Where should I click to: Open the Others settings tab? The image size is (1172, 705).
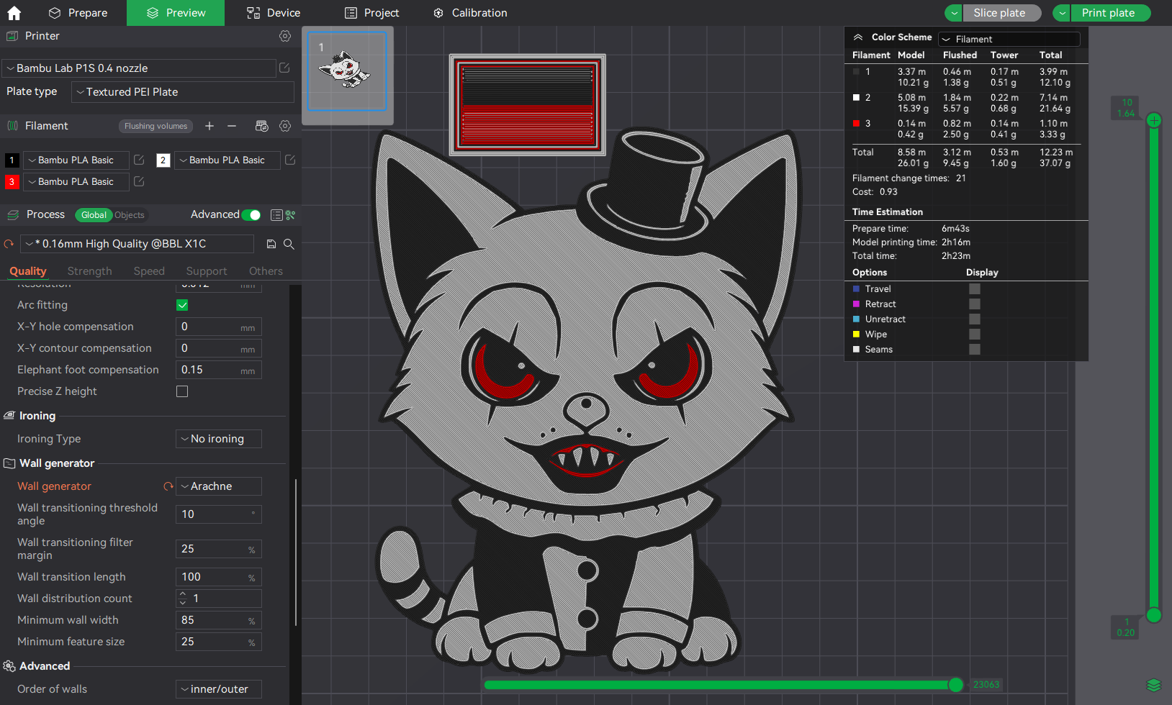[x=266, y=271]
